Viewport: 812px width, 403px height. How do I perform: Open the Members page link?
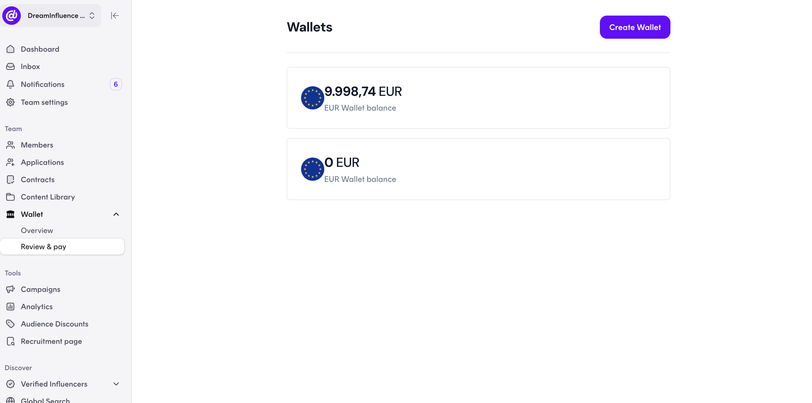37,145
